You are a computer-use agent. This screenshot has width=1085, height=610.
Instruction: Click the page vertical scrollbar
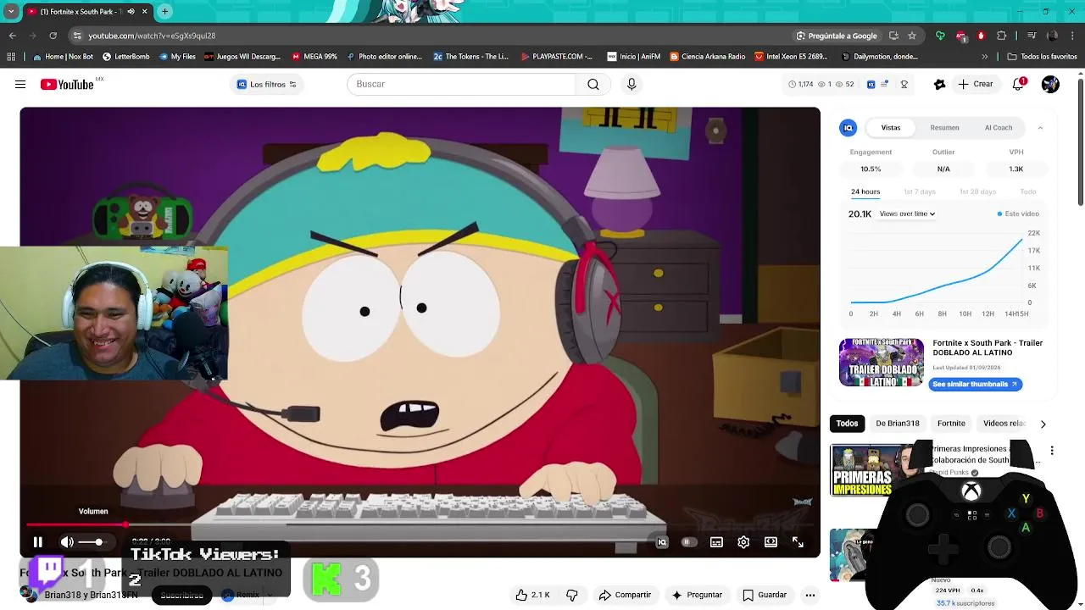click(1080, 141)
